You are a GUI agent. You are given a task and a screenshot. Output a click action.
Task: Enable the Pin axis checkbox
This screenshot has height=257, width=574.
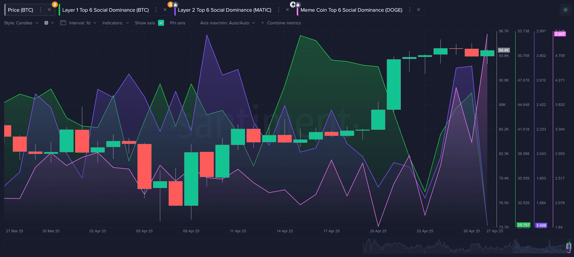(x=191, y=23)
